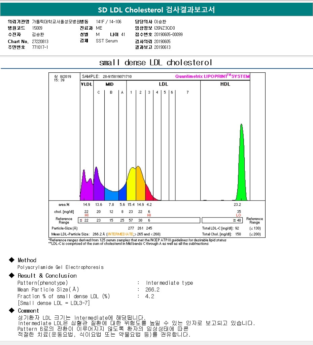
Task: Click the report title "SD LDL Cholesterol 검사결과보고서"
Action: coord(156,10)
